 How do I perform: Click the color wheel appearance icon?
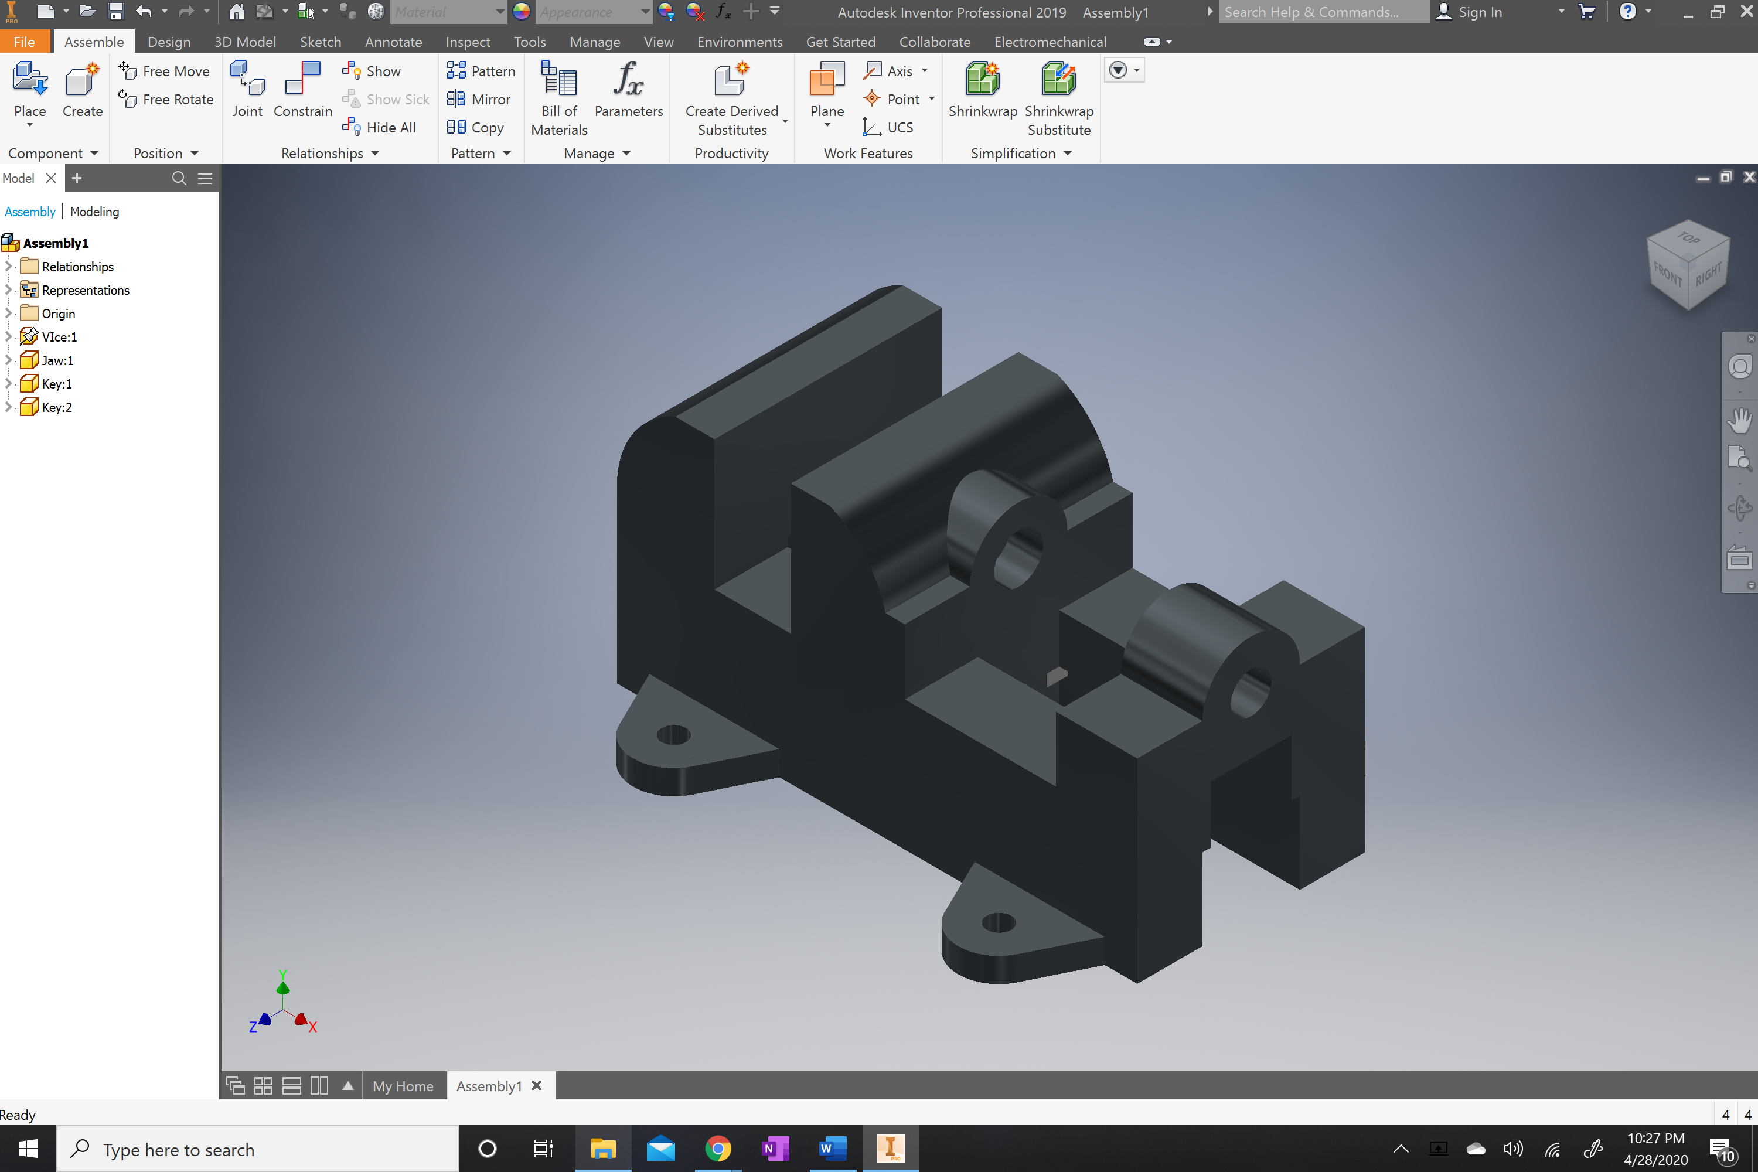point(521,11)
